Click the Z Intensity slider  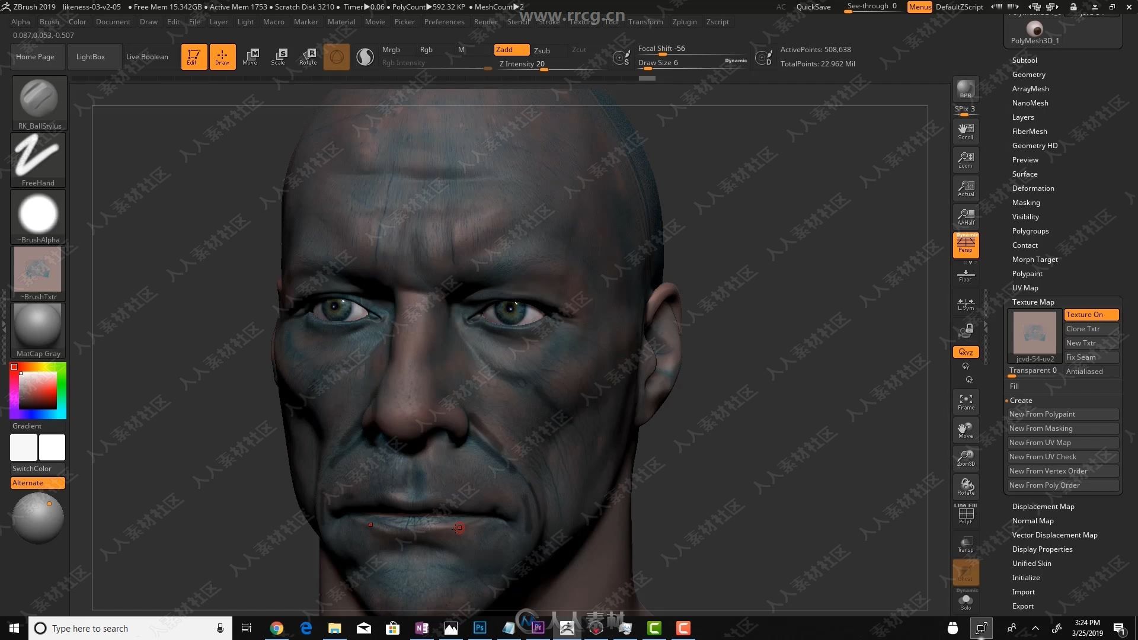coord(551,64)
